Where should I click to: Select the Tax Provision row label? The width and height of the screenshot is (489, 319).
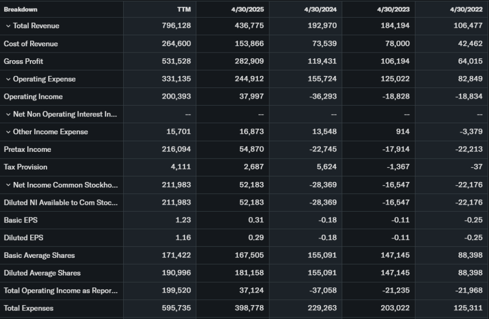25,167
